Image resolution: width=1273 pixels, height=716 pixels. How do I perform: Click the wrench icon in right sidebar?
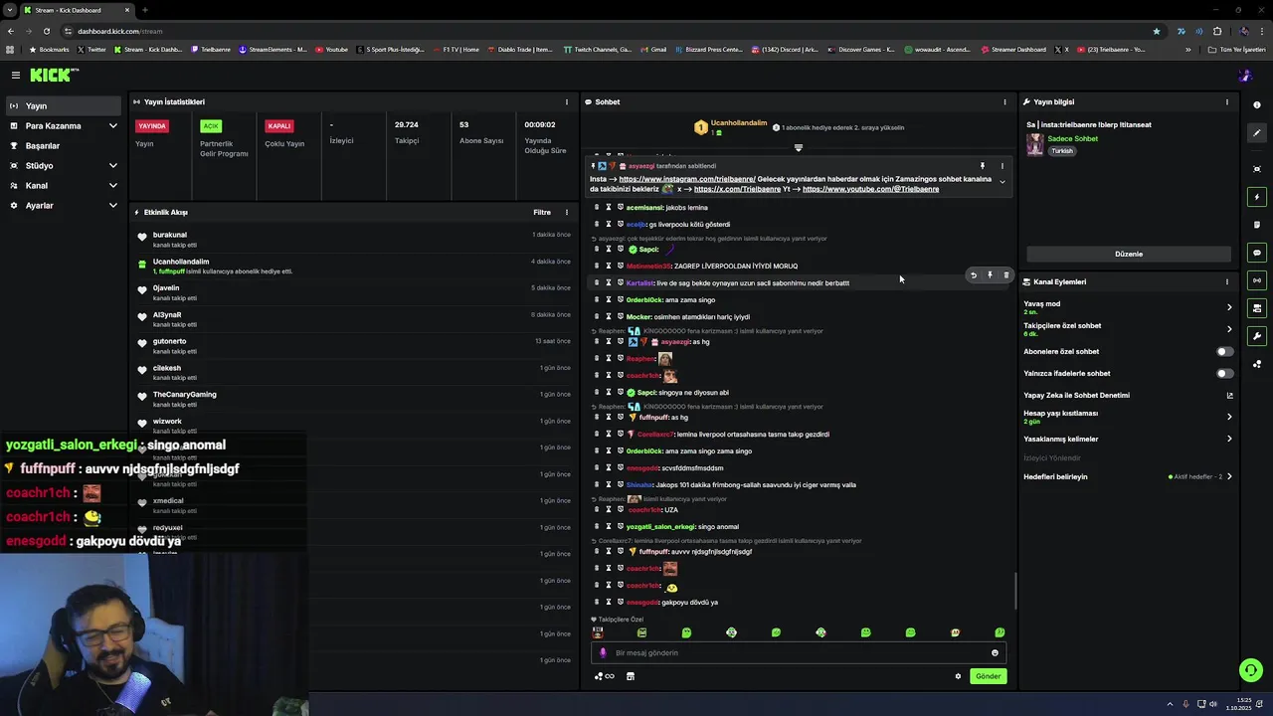(x=1257, y=336)
